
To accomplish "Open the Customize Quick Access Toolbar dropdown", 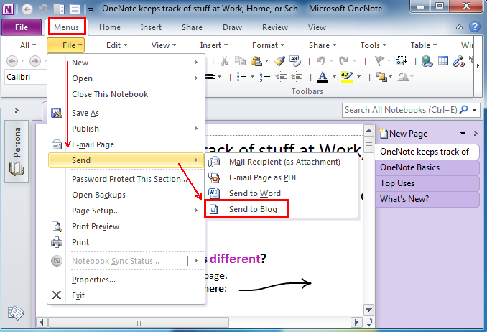I will coord(91,10).
